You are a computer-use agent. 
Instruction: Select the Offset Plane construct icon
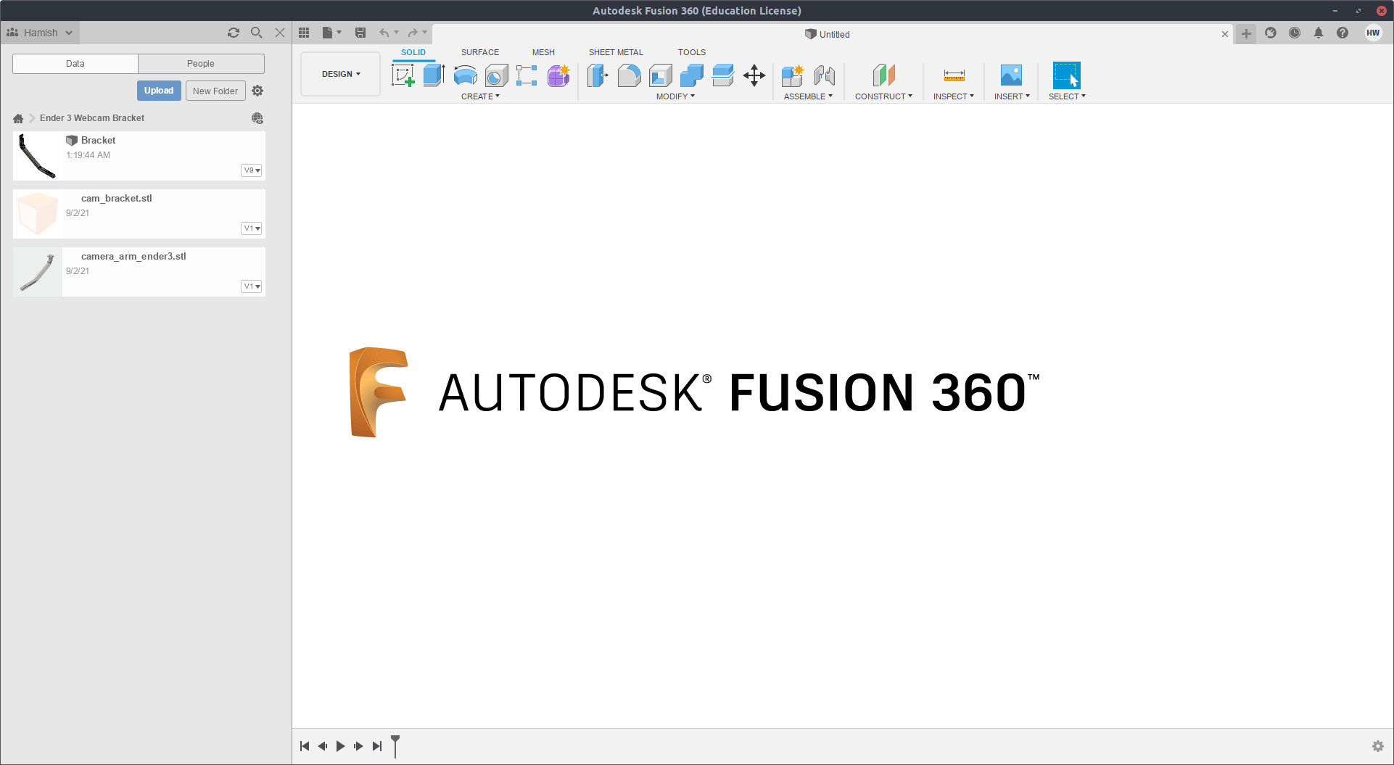(x=883, y=75)
